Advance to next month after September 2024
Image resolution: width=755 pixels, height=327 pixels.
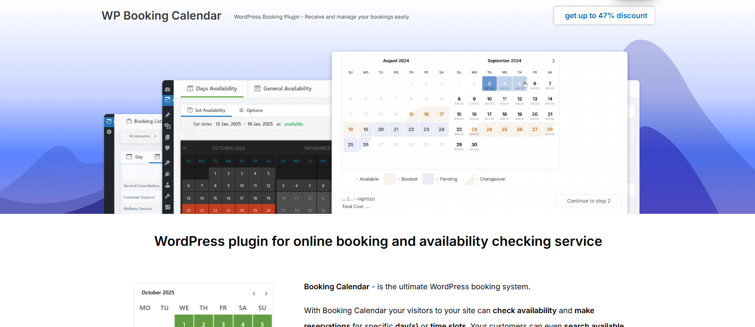[x=553, y=61]
